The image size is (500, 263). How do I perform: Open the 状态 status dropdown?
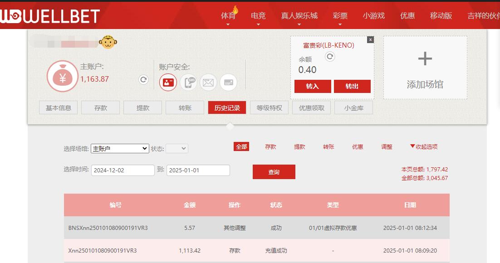[x=177, y=148]
